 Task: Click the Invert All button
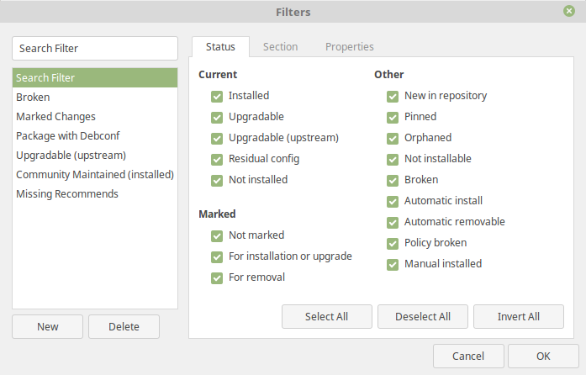[x=518, y=317]
